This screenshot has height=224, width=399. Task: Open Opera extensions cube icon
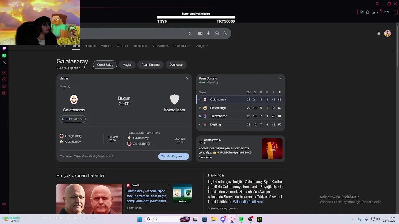[368, 12]
